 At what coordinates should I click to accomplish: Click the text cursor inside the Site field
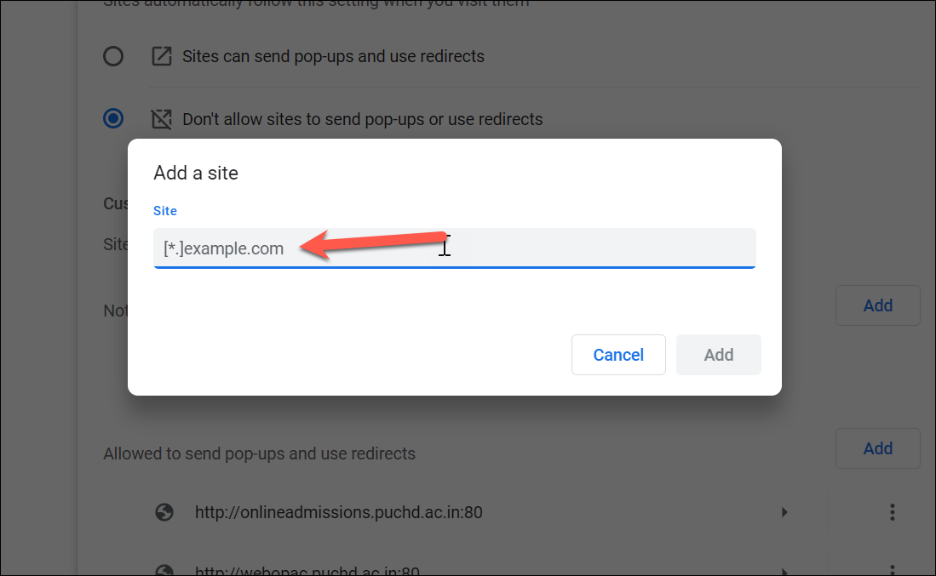point(445,247)
